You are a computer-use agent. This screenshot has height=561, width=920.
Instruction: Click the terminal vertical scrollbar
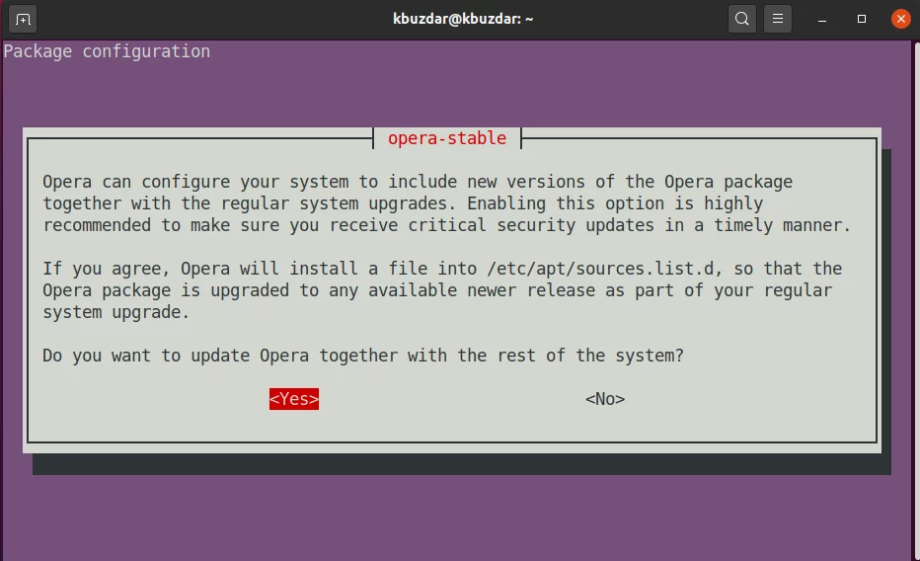(916, 300)
